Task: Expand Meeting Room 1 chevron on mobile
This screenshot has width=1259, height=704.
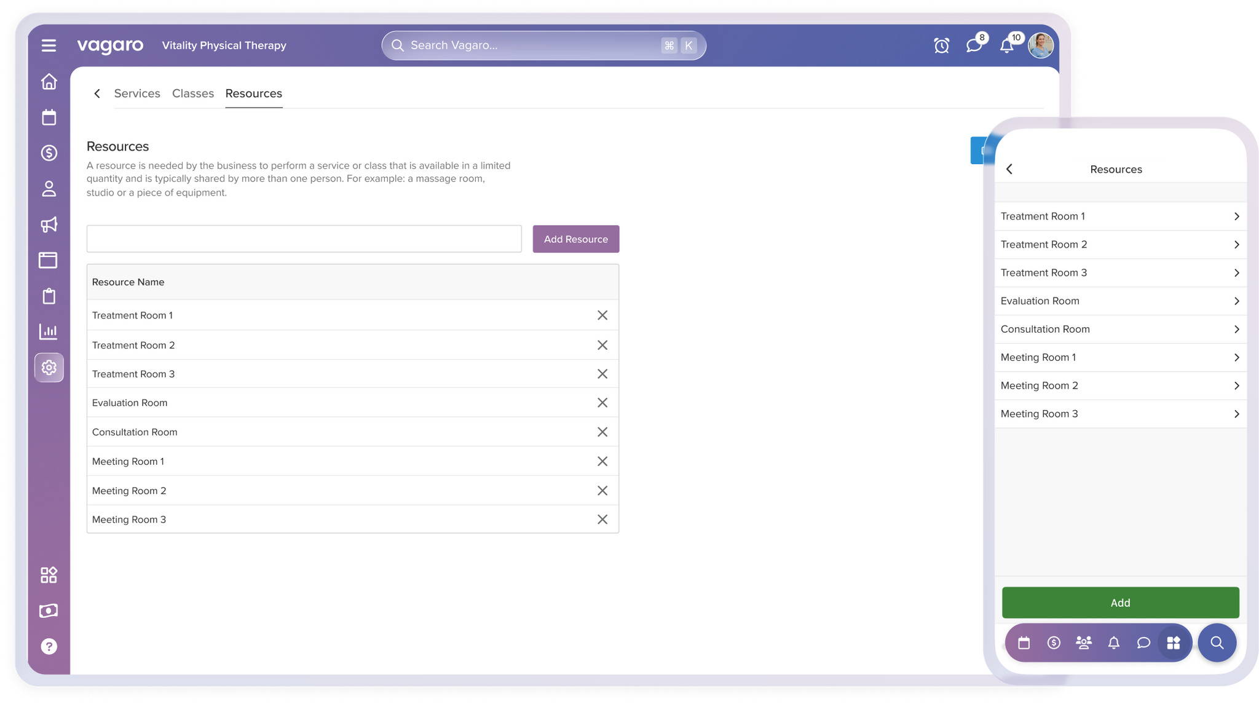Action: [1236, 358]
